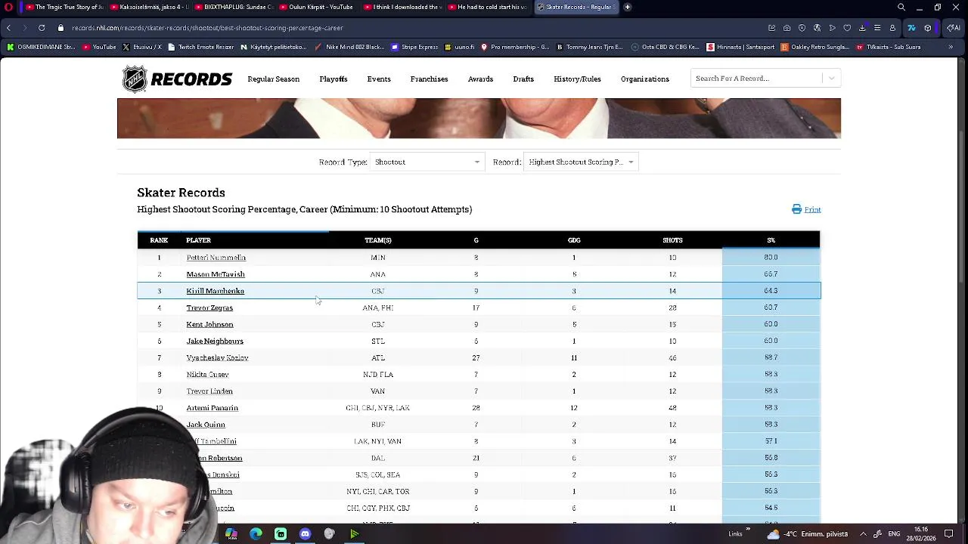This screenshot has width=968, height=544.
Task: Open the History/Rules menu
Action: [x=577, y=79]
